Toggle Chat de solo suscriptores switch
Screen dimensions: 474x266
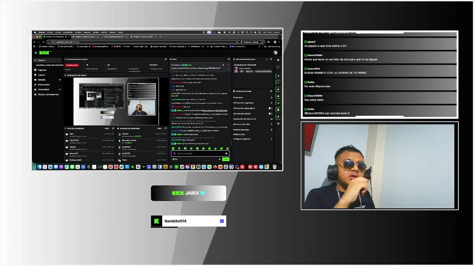point(270,108)
